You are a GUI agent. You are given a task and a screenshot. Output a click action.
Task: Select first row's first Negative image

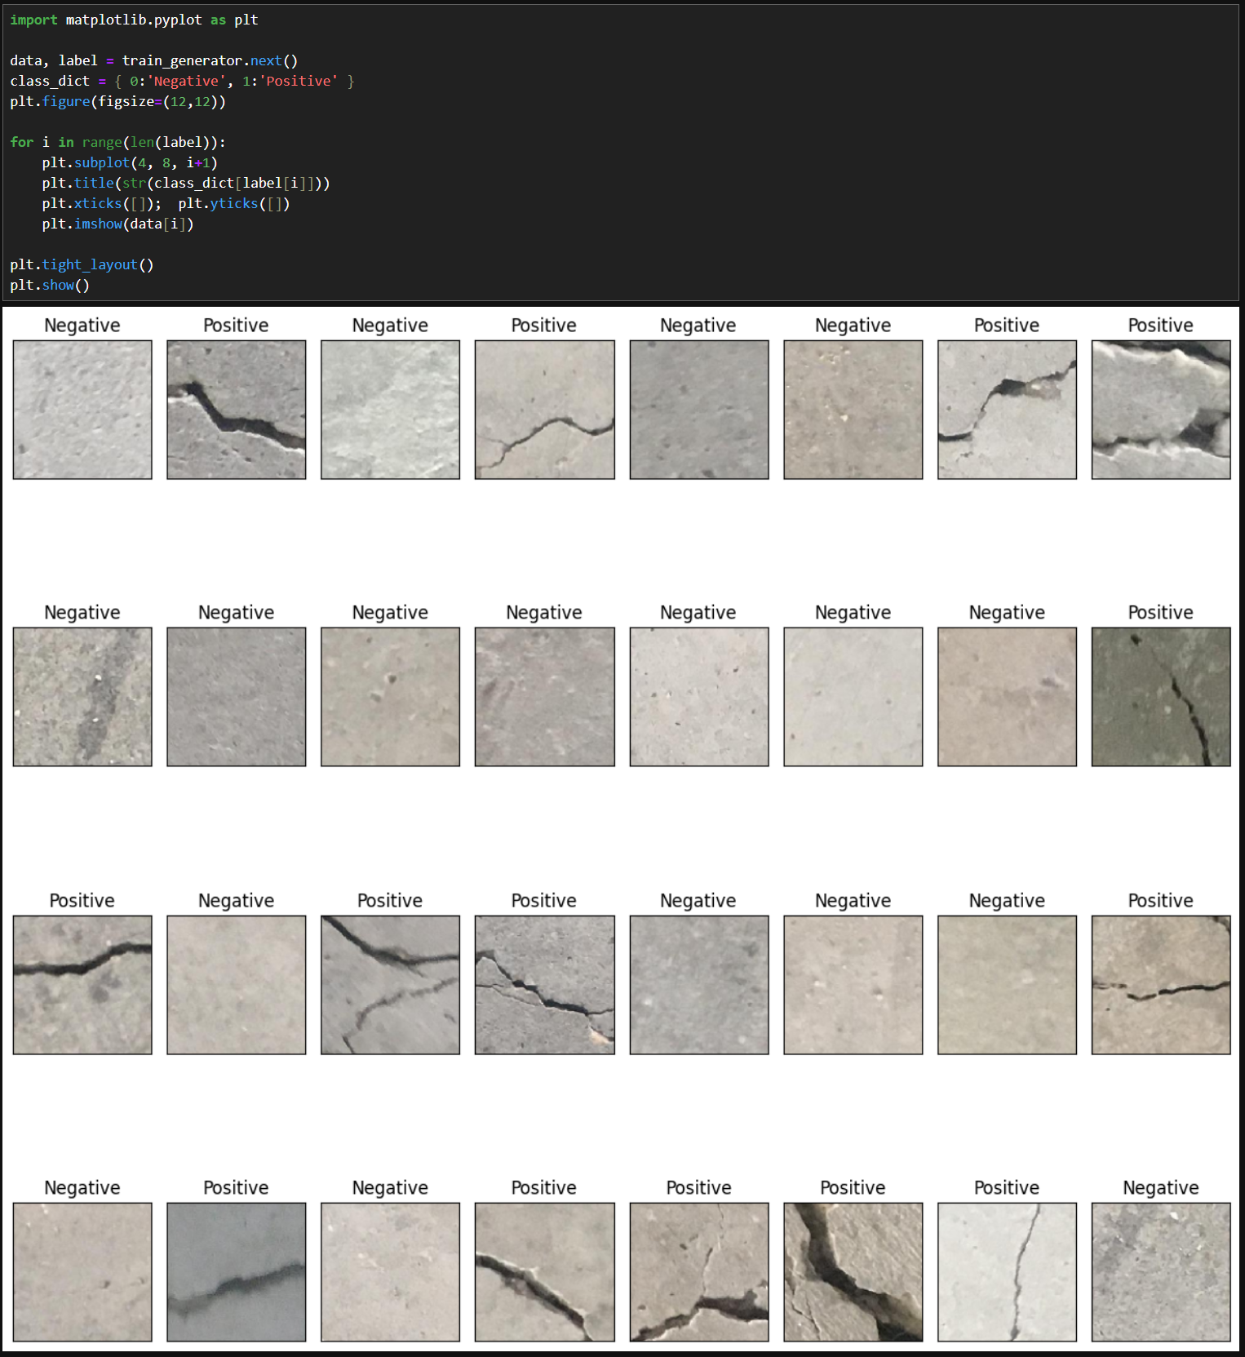pyautogui.click(x=82, y=410)
